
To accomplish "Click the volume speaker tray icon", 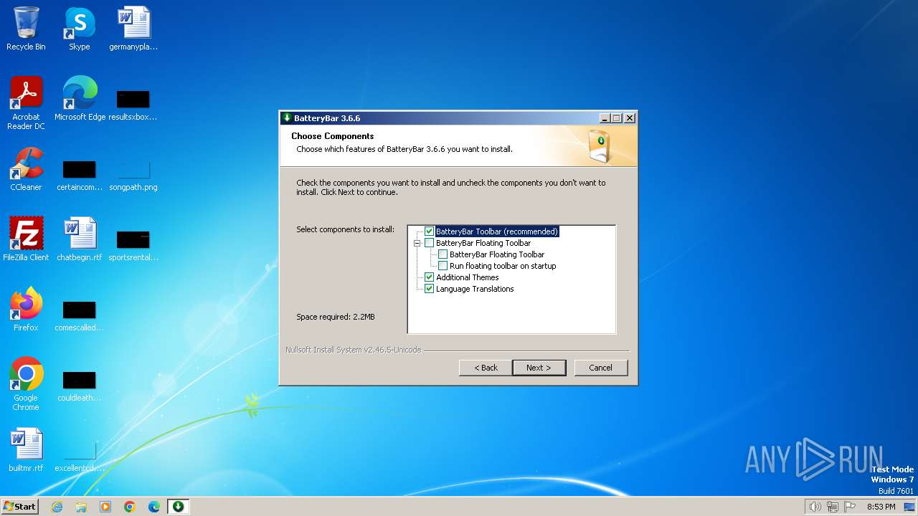I will 815,507.
